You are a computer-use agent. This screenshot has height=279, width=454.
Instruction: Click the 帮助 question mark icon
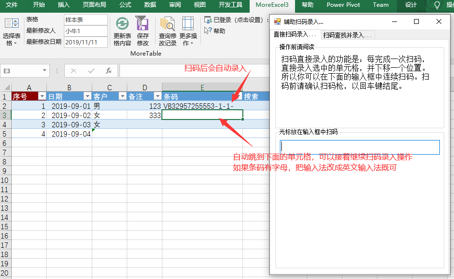(x=208, y=31)
